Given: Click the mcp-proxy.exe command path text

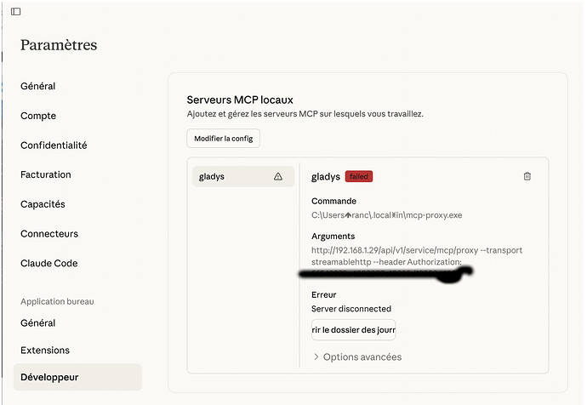Looking at the screenshot, I should click(x=386, y=215).
